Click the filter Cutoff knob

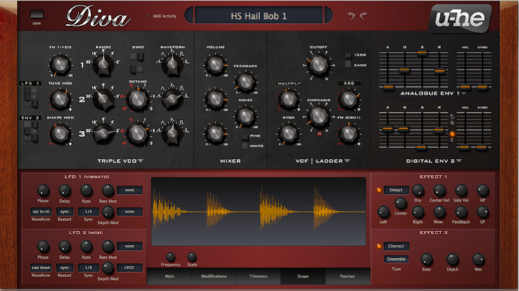click(x=319, y=65)
